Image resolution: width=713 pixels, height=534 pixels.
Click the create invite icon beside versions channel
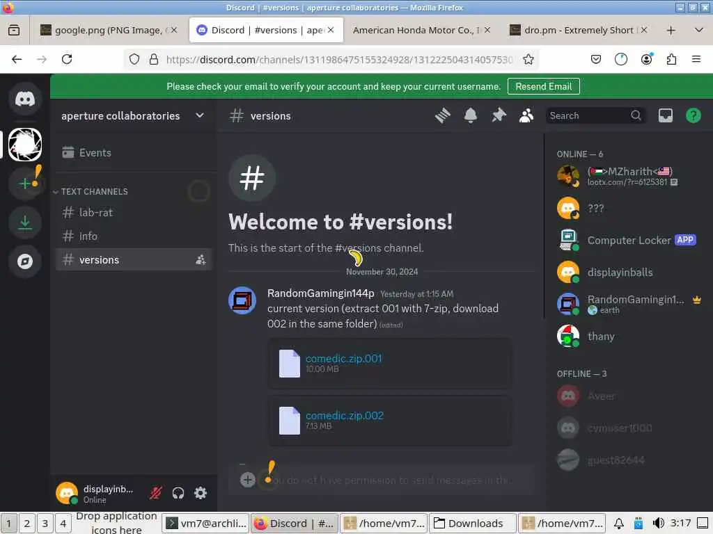(x=201, y=260)
